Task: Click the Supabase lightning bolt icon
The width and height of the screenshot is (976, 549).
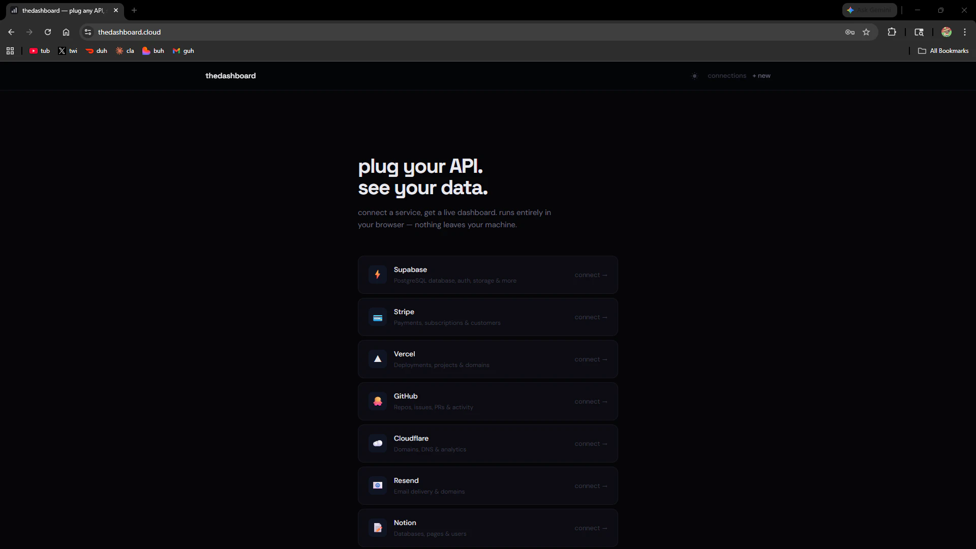Action: (x=378, y=274)
